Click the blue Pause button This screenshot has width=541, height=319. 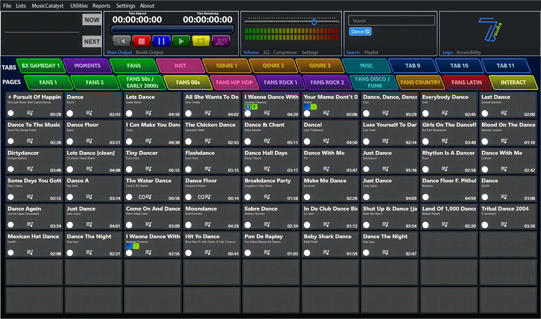161,41
